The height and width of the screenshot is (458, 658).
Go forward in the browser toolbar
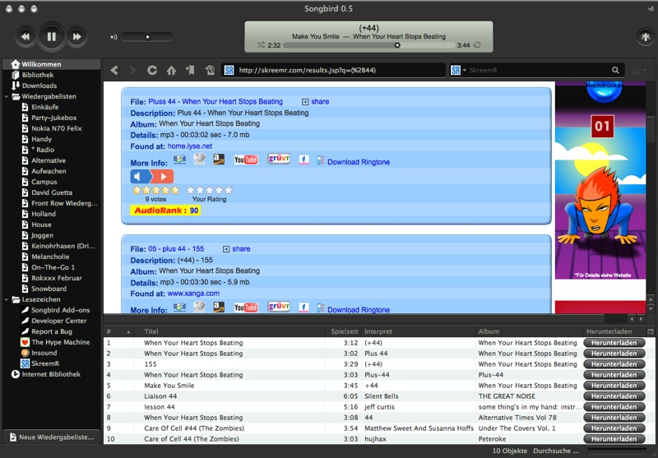(x=132, y=70)
